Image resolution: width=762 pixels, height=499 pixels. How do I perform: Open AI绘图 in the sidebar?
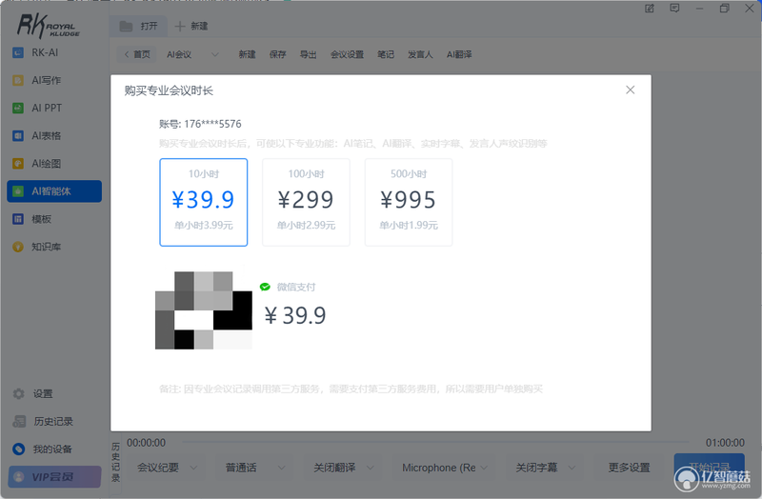54,163
